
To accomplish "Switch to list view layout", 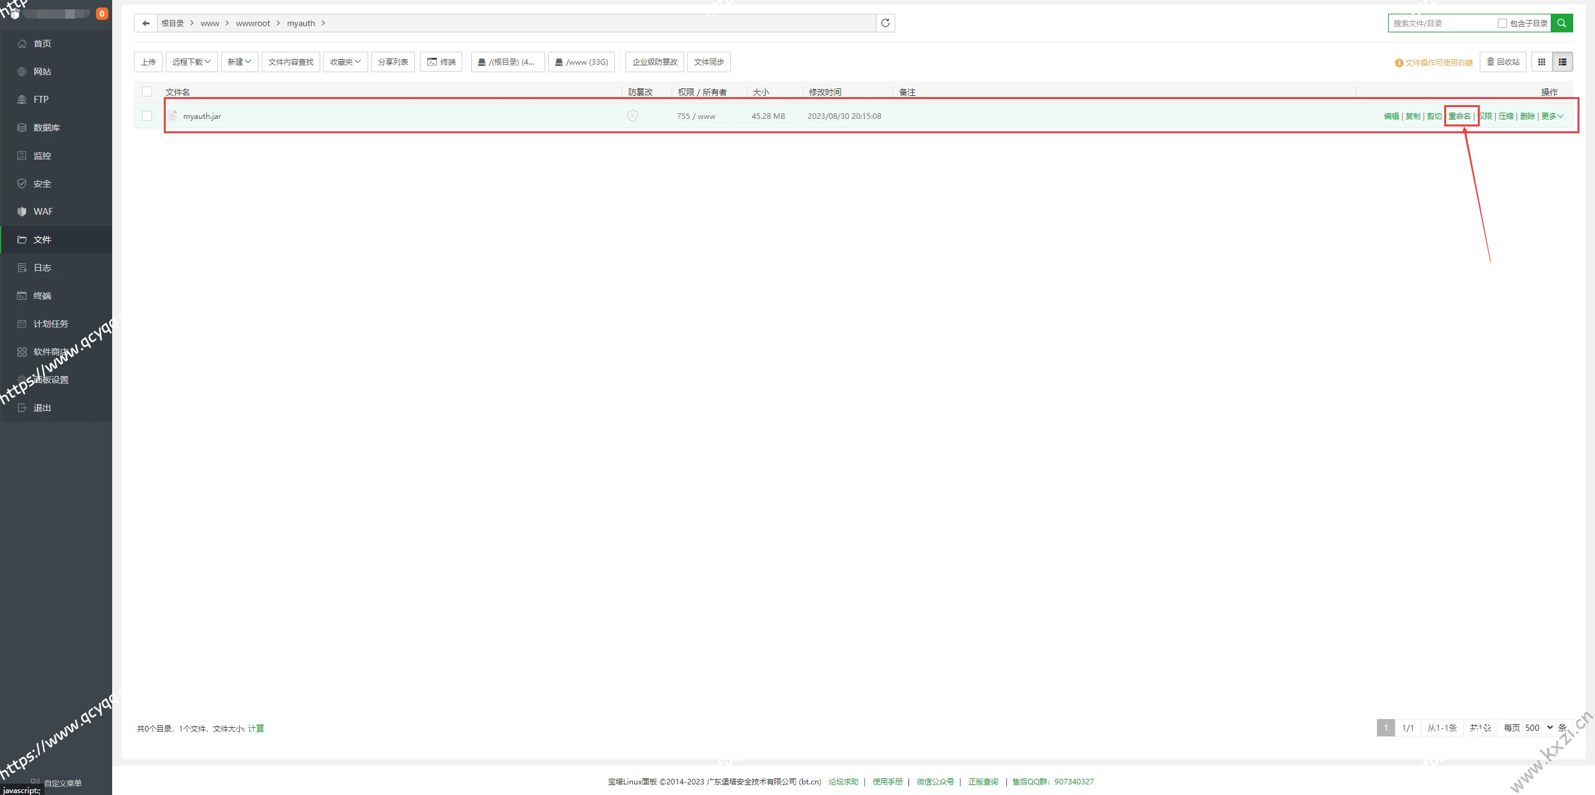I will [x=1563, y=62].
